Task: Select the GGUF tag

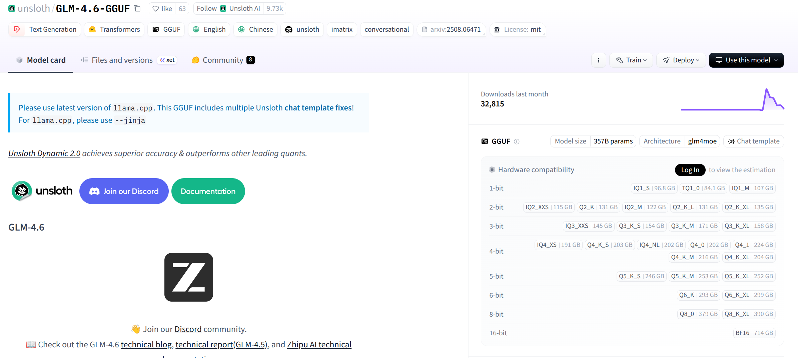Action: click(166, 29)
